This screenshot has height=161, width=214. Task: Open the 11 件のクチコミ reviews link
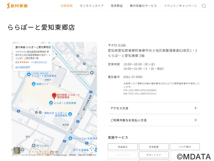pos(39,62)
